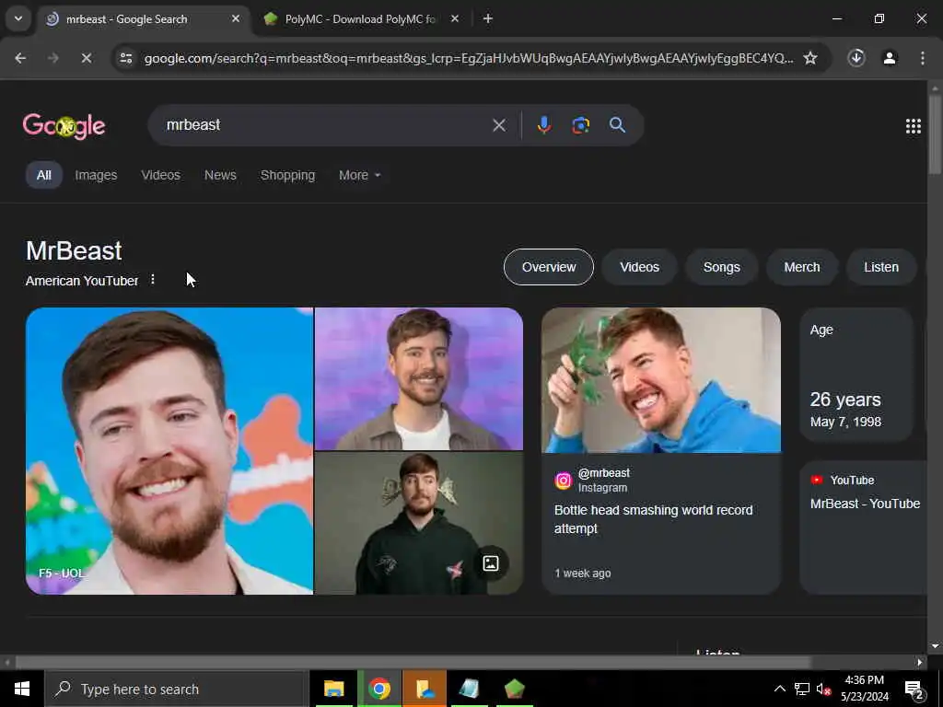This screenshot has height=707, width=943.
Task: Click the horizontal scrollbar right arrow
Action: click(920, 663)
